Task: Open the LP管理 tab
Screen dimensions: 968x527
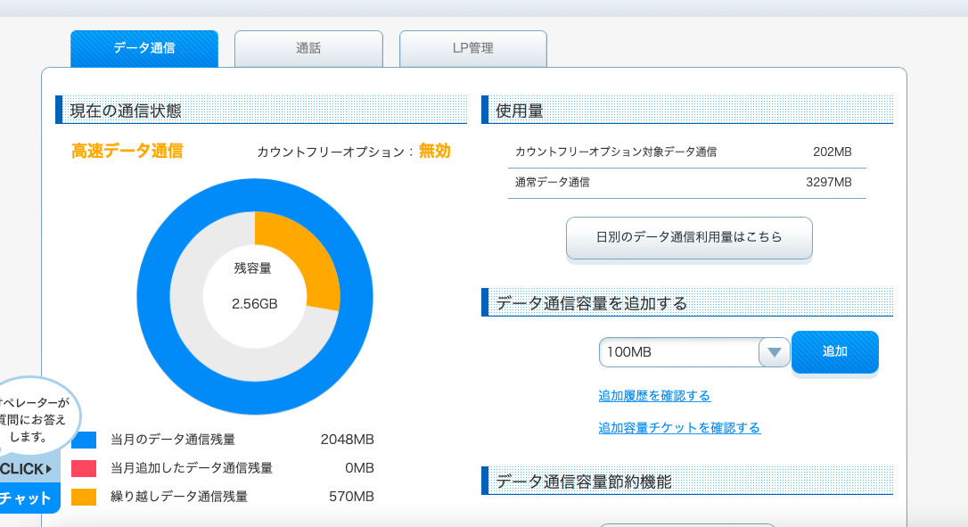Action: pyautogui.click(x=472, y=48)
